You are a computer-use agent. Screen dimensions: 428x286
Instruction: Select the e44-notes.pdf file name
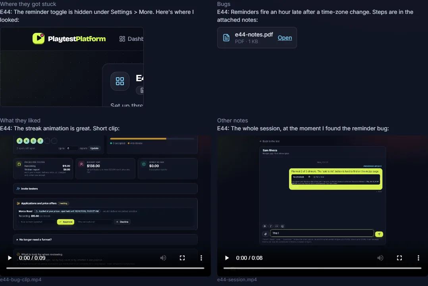point(254,34)
